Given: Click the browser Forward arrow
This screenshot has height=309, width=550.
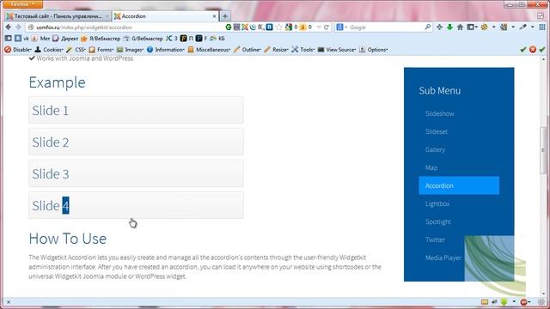Looking at the screenshot, I should (x=18, y=27).
